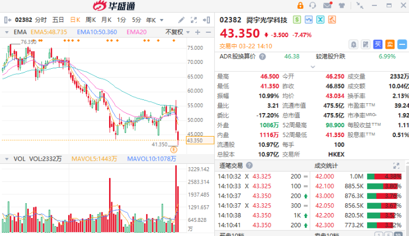
Task: Open the customer service headset icon
Action: click(x=312, y=5)
